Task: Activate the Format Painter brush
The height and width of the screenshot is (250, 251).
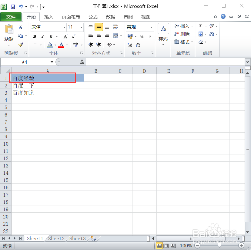Action: pos(21,45)
